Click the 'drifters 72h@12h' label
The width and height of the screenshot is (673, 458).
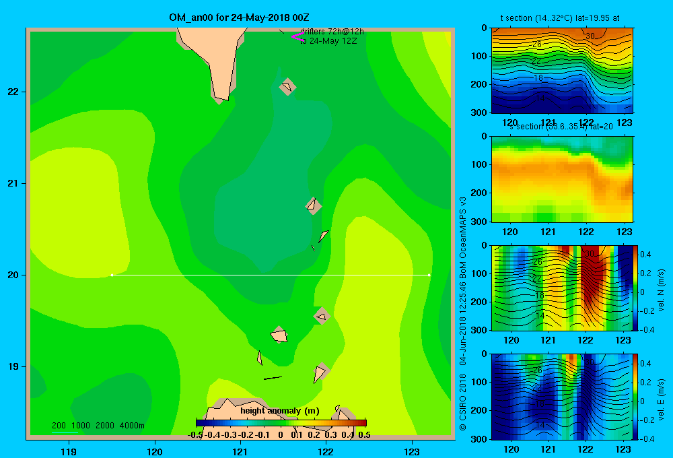332,32
